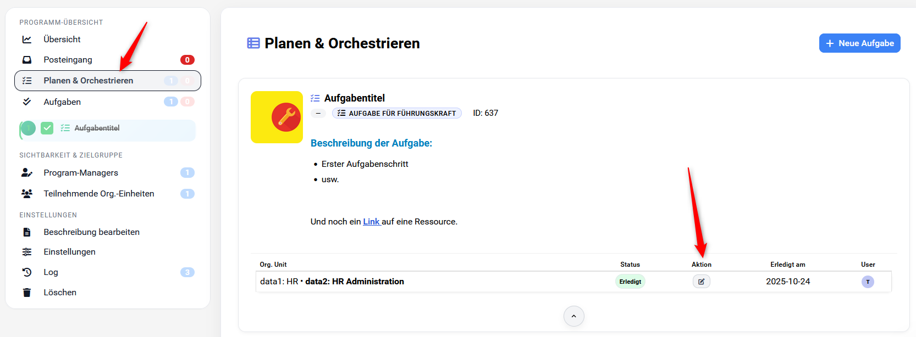Viewport: 916px width, 337px height.
Task: Click the Löschen trash icon
Action: [27, 292]
